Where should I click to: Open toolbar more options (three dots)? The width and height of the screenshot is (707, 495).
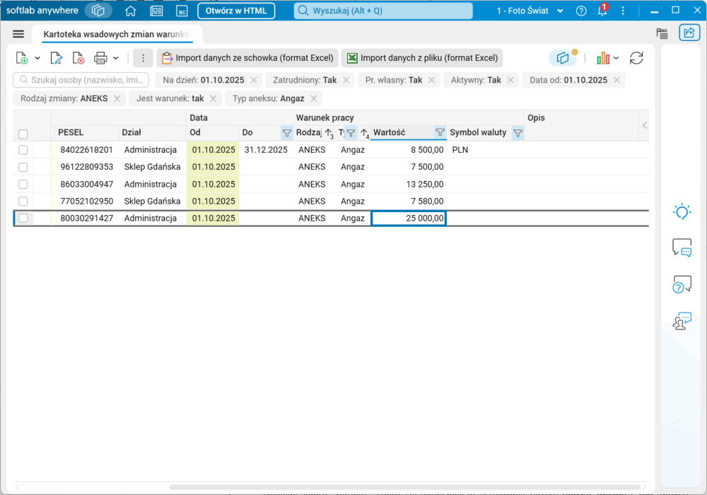pos(143,58)
